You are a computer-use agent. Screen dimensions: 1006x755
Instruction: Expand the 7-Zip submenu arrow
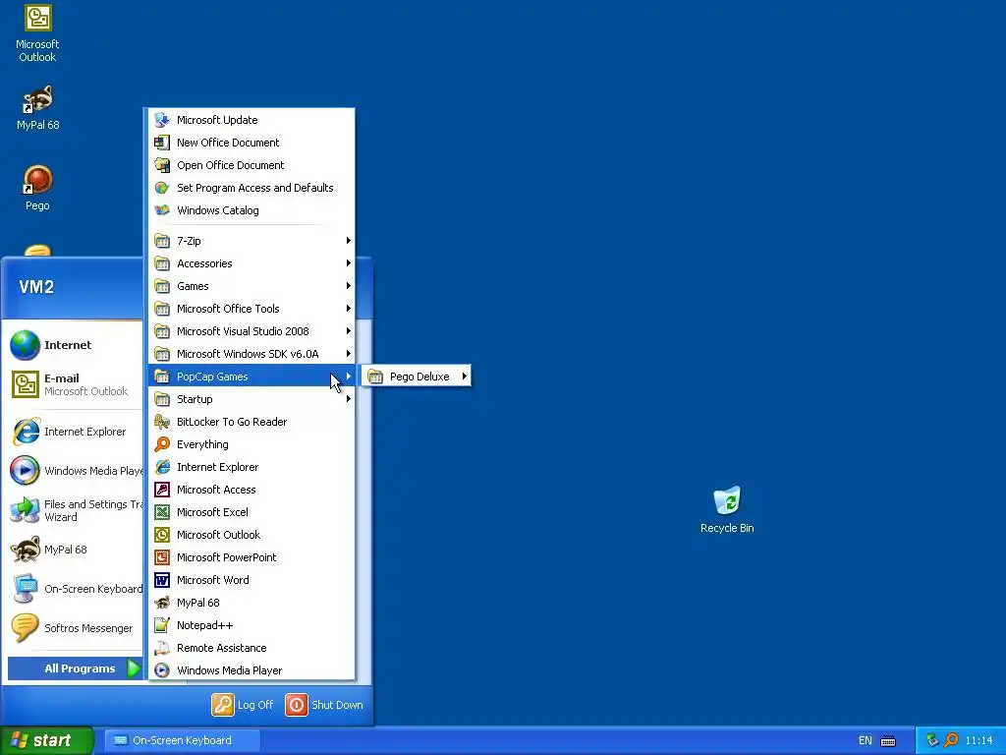[x=349, y=241]
